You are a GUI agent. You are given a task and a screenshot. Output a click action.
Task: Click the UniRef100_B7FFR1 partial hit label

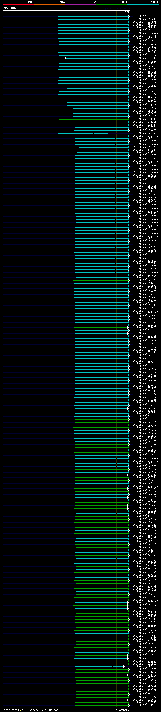coord(144,133)
